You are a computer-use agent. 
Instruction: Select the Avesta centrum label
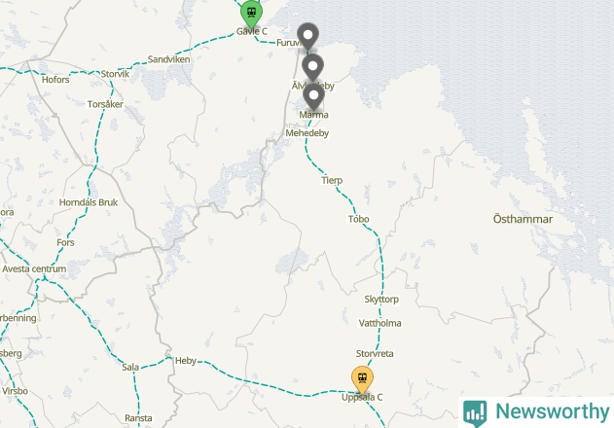click(34, 269)
